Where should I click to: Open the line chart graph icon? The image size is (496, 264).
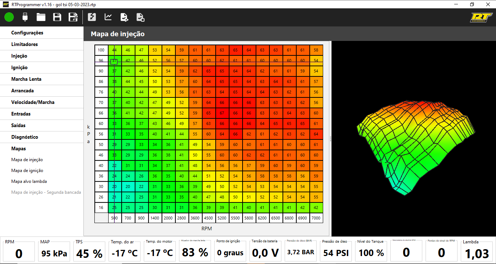(108, 17)
